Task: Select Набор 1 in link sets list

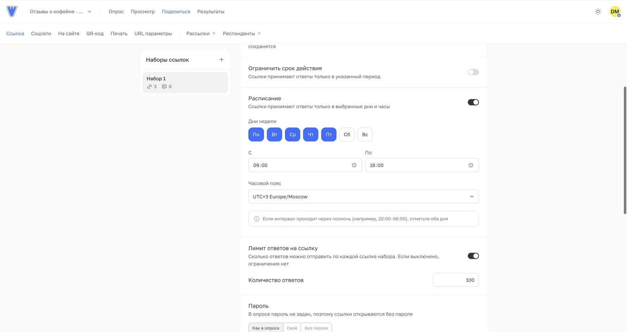Action: coord(185,83)
